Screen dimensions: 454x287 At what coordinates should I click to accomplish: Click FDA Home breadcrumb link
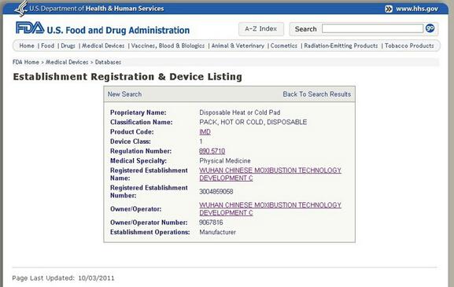[26, 62]
